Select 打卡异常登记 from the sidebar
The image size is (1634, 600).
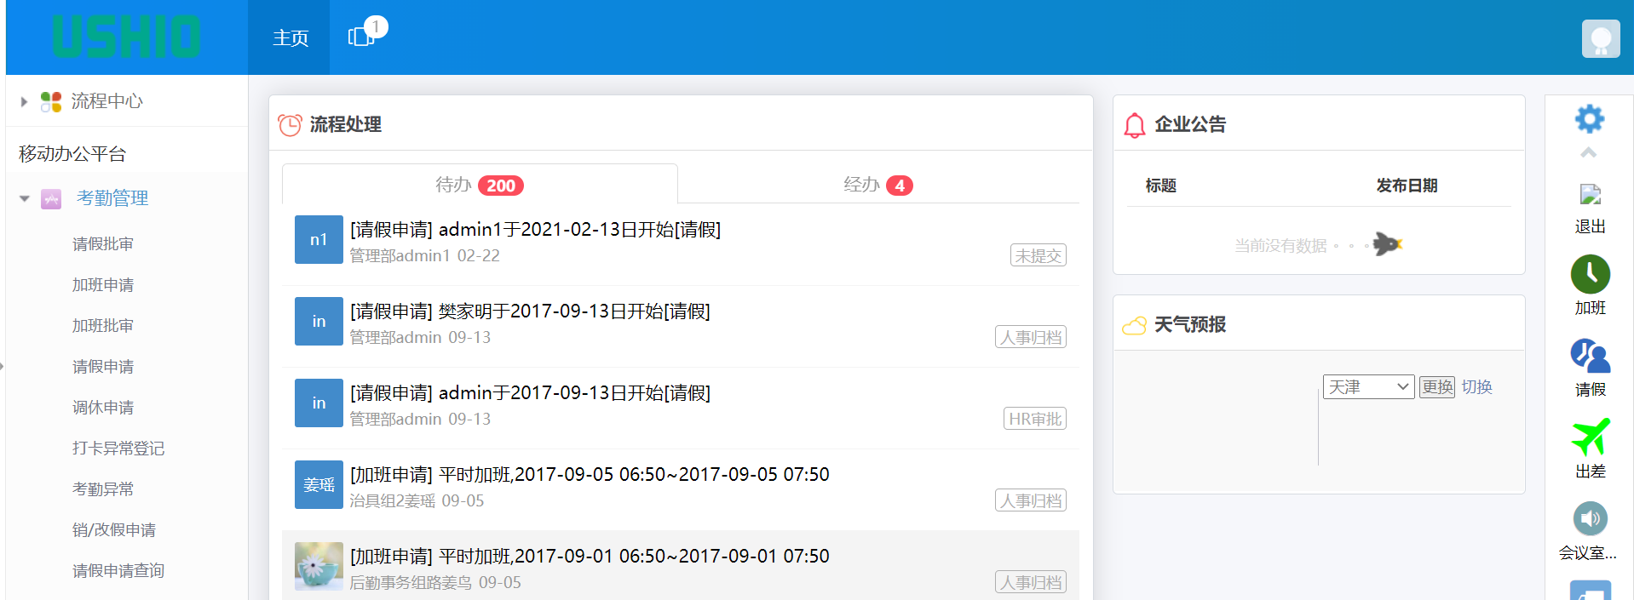(118, 449)
